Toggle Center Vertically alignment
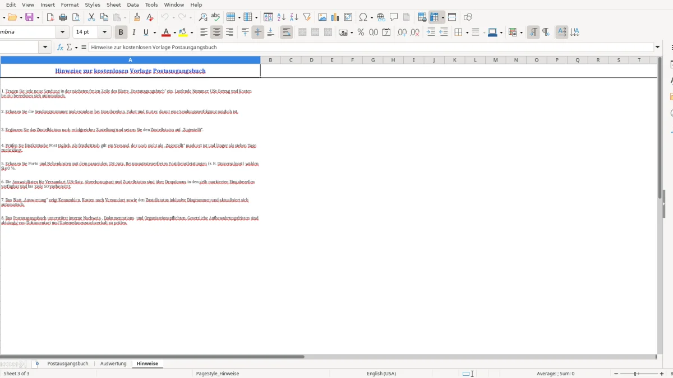This screenshot has height=378, width=673. pos(258,32)
